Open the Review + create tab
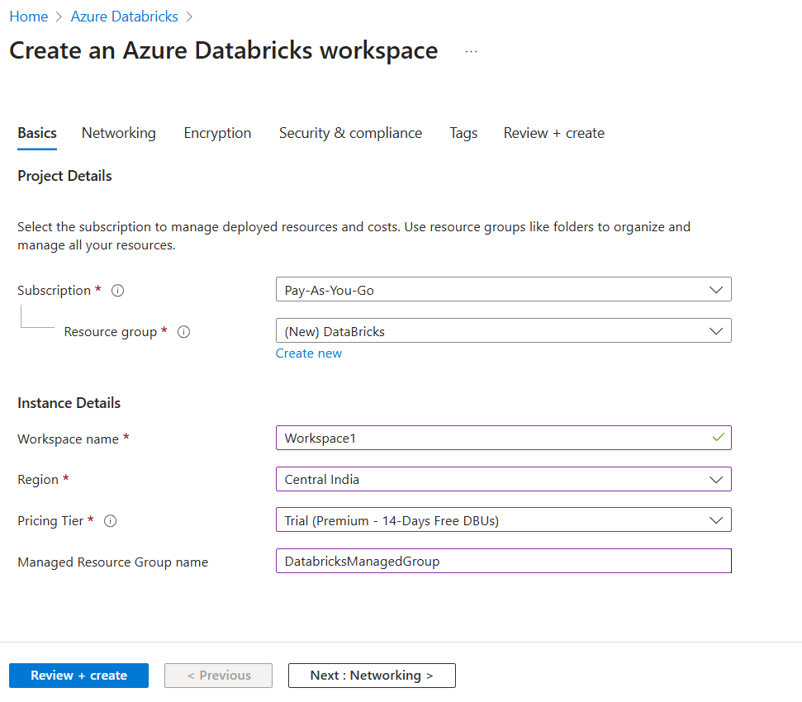The height and width of the screenshot is (702, 802). (x=554, y=134)
